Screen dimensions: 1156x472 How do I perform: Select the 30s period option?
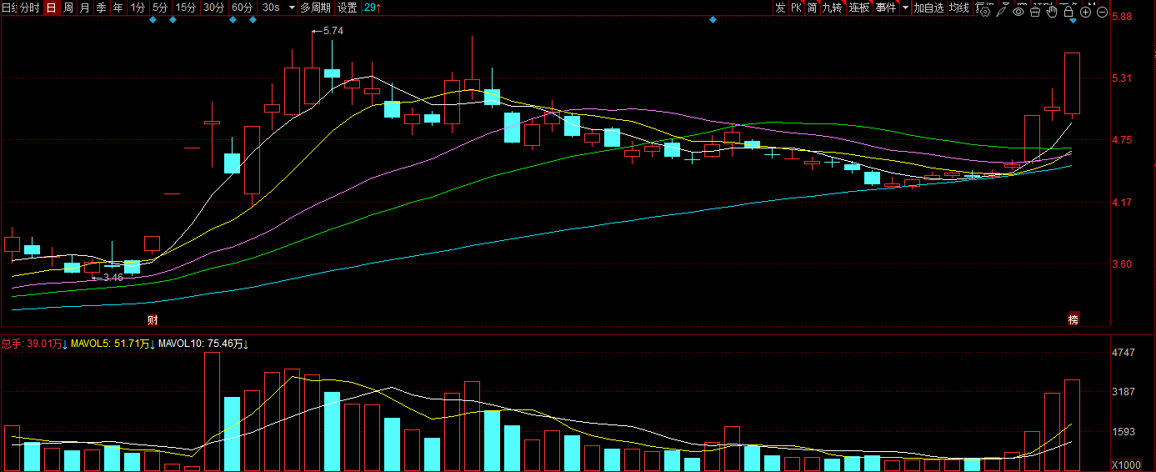(271, 8)
